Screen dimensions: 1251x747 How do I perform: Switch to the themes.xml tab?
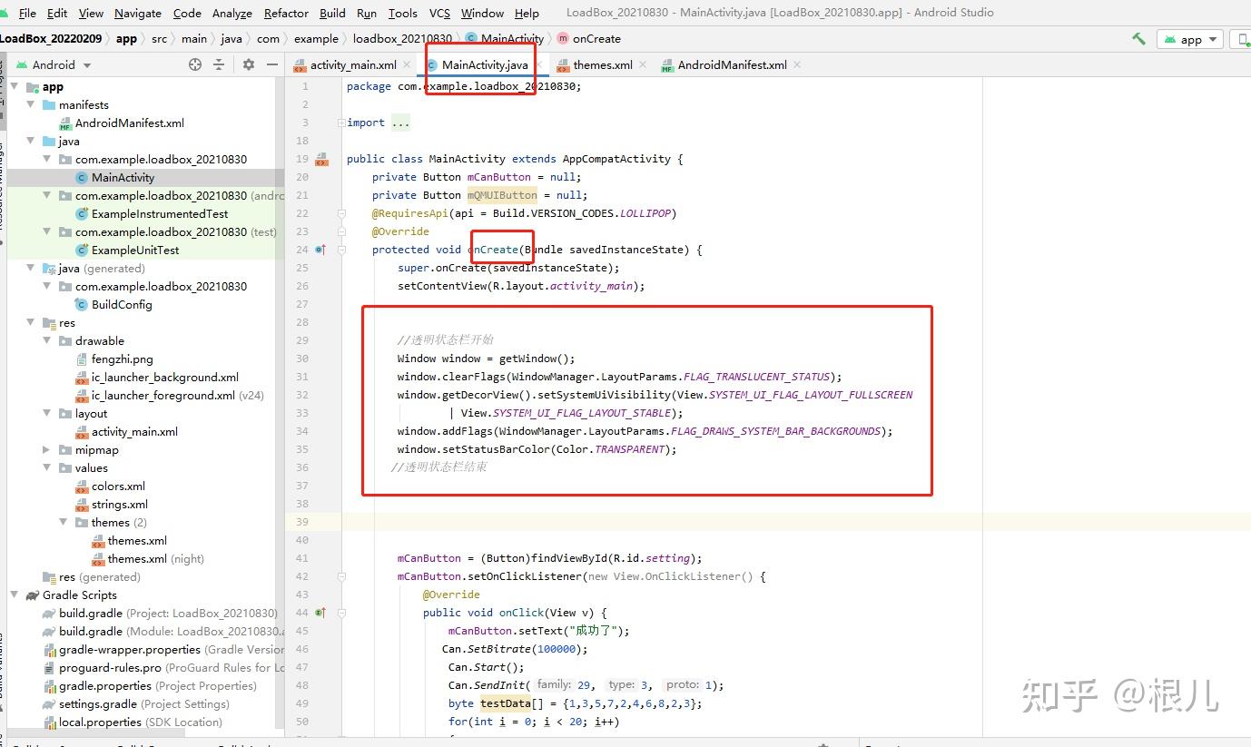[x=602, y=65]
